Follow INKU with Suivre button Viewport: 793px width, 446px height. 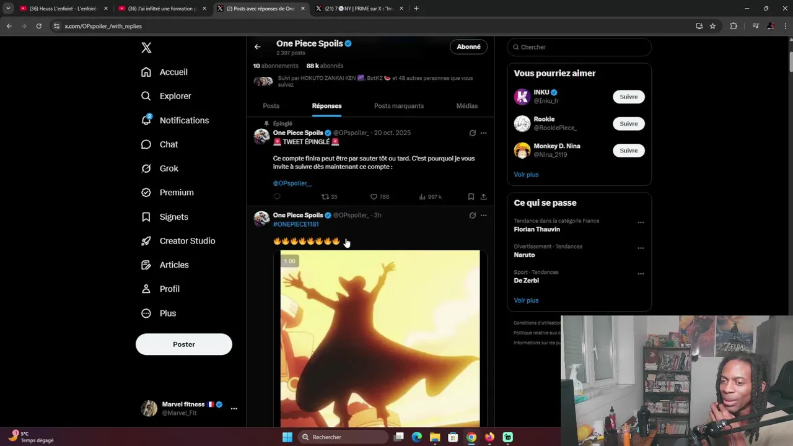click(629, 97)
